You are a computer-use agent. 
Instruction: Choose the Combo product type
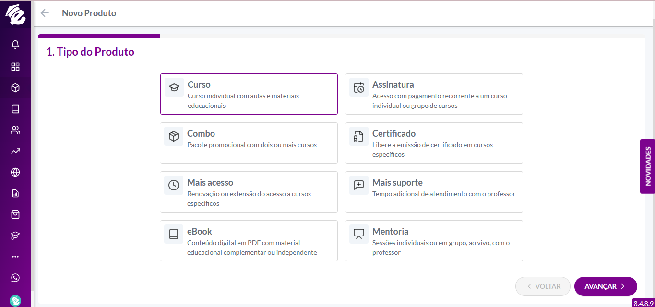point(249,143)
